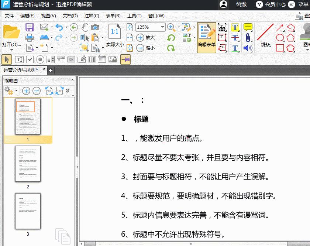Click the 实际大小 actual size button
Image resolution: width=310 pixels, height=246 pixels.
114,36
